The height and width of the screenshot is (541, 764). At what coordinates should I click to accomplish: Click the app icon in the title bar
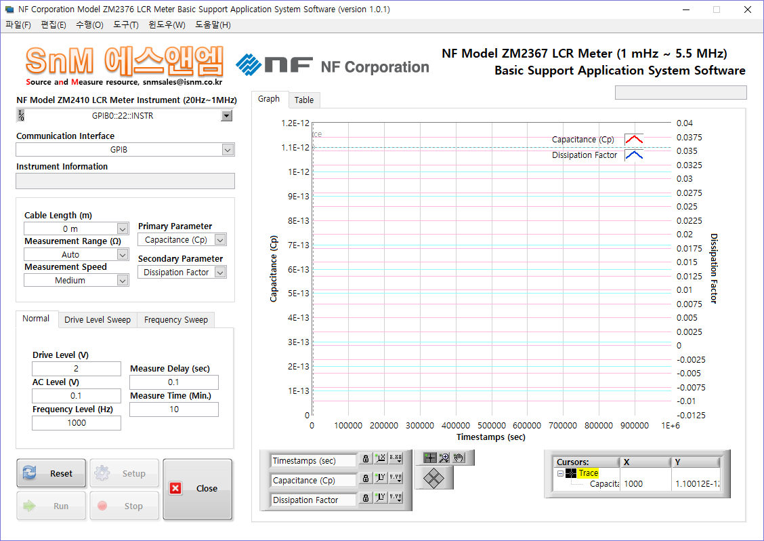[x=9, y=9]
